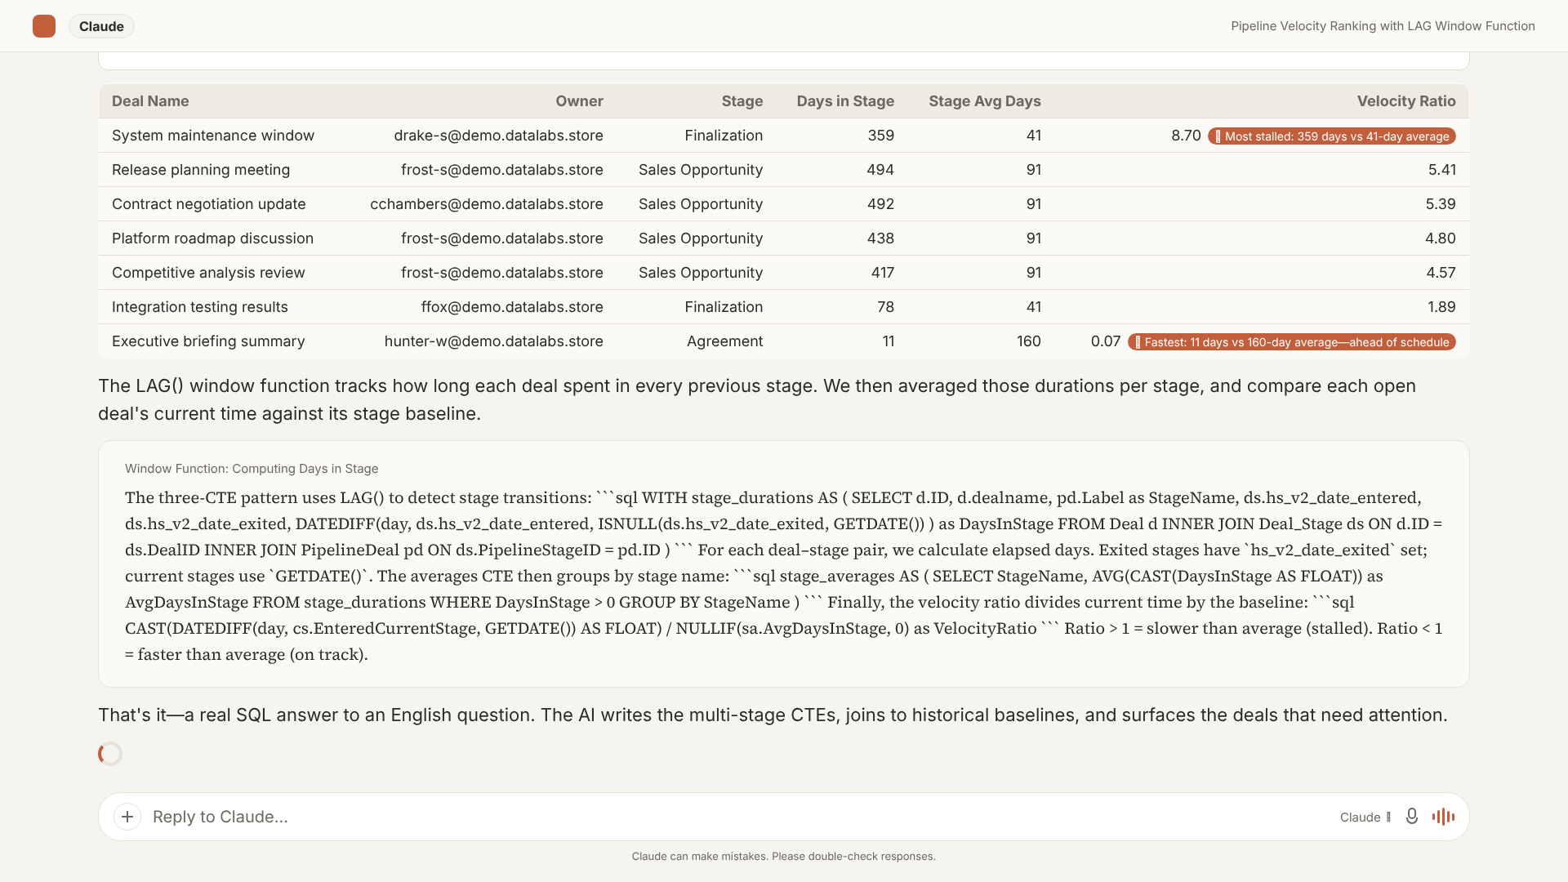Screen dimensions: 1568x882
Task: Click the 160 stage average cell
Action: tap(1028, 341)
